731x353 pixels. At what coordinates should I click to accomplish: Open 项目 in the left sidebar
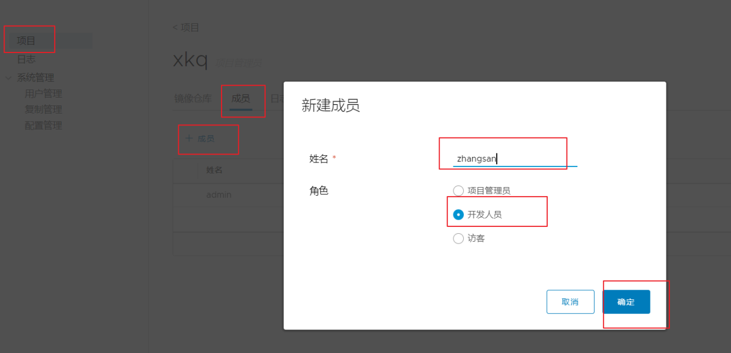(26, 40)
